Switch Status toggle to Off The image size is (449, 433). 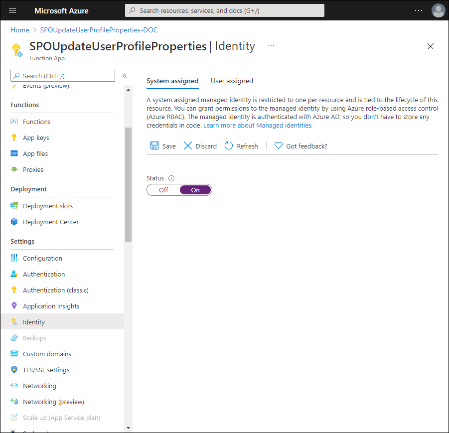[x=163, y=190]
